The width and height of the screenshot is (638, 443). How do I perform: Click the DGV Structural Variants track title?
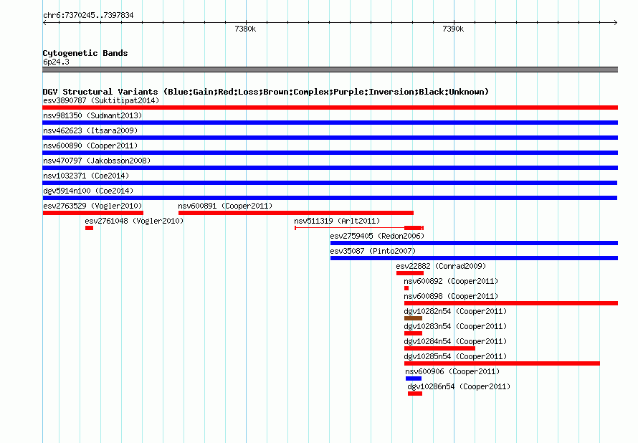click(x=265, y=92)
